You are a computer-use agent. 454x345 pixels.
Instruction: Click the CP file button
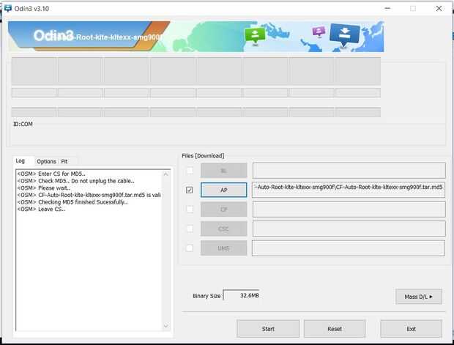[x=224, y=209]
